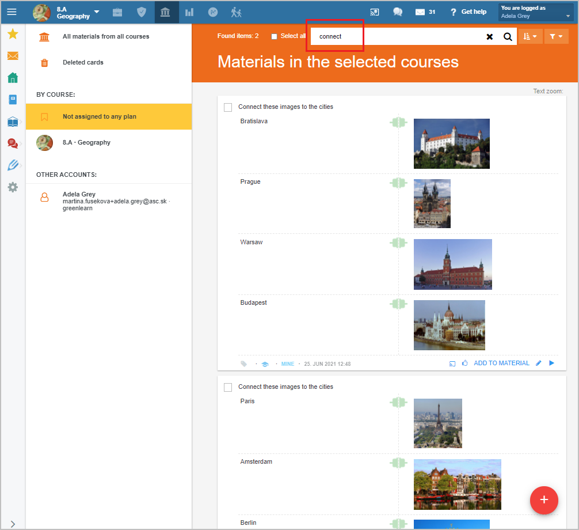Open the Budapest parliament thumbnail

click(x=450, y=325)
